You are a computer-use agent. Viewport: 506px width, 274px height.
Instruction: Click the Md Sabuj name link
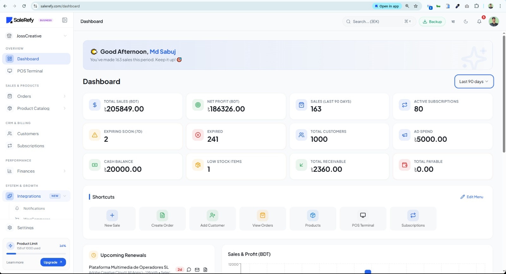click(x=163, y=51)
